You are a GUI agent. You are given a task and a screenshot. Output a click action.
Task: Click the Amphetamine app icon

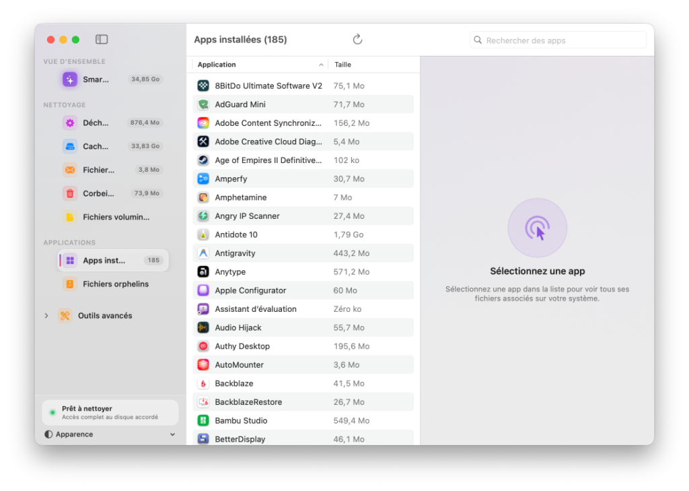pyautogui.click(x=203, y=197)
